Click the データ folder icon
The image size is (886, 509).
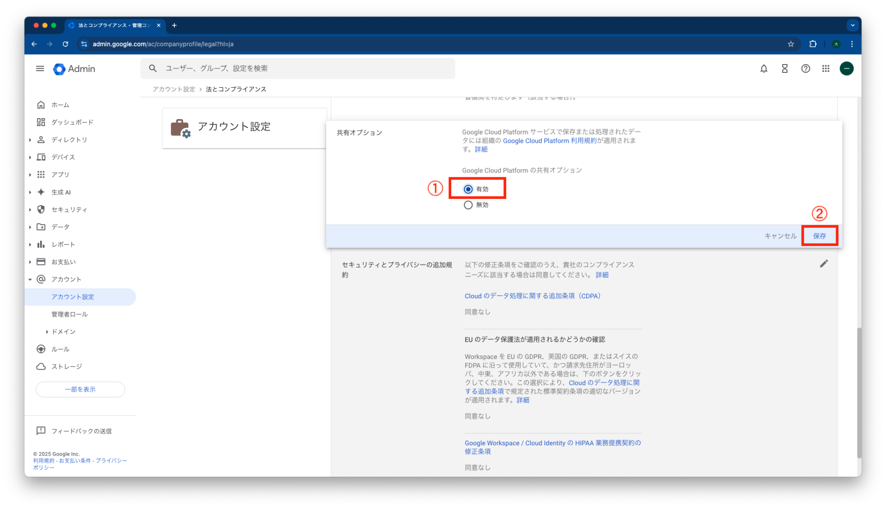click(x=41, y=227)
